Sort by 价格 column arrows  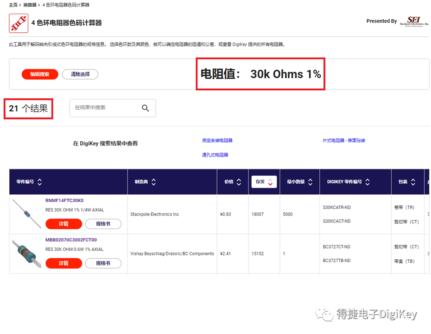pyautogui.click(x=239, y=182)
